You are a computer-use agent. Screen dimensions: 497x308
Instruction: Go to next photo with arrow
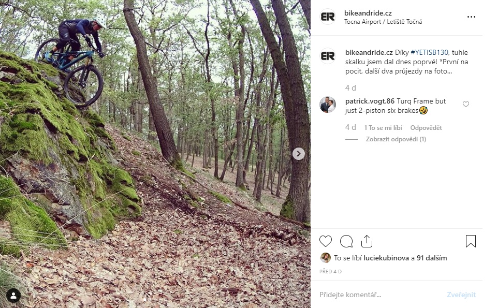pyautogui.click(x=298, y=154)
